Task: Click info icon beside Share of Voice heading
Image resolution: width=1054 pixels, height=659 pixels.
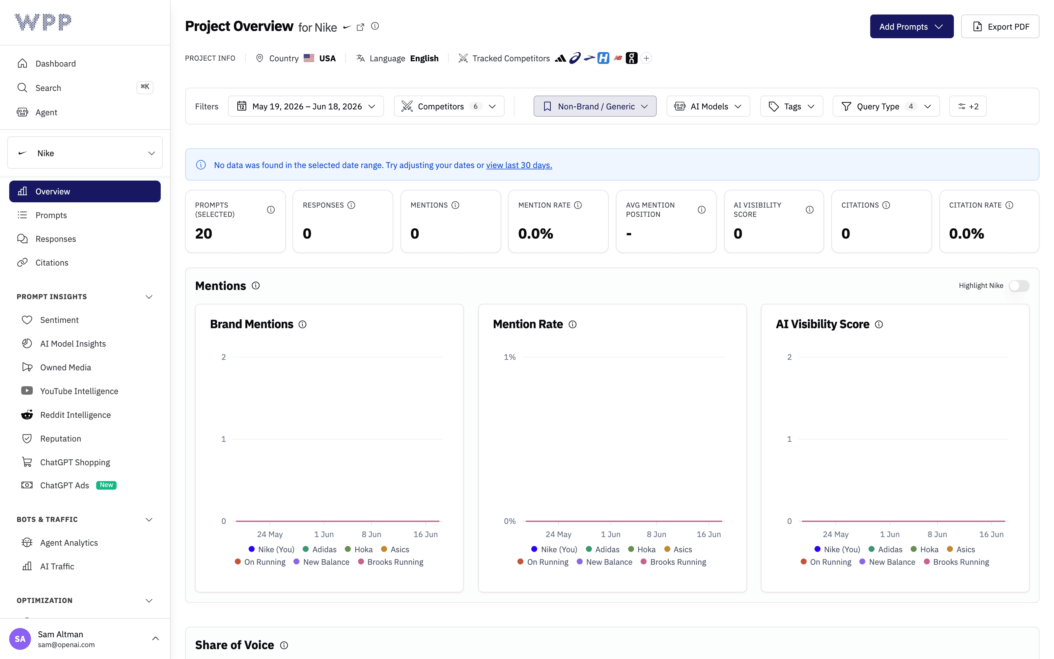Action: (x=284, y=645)
